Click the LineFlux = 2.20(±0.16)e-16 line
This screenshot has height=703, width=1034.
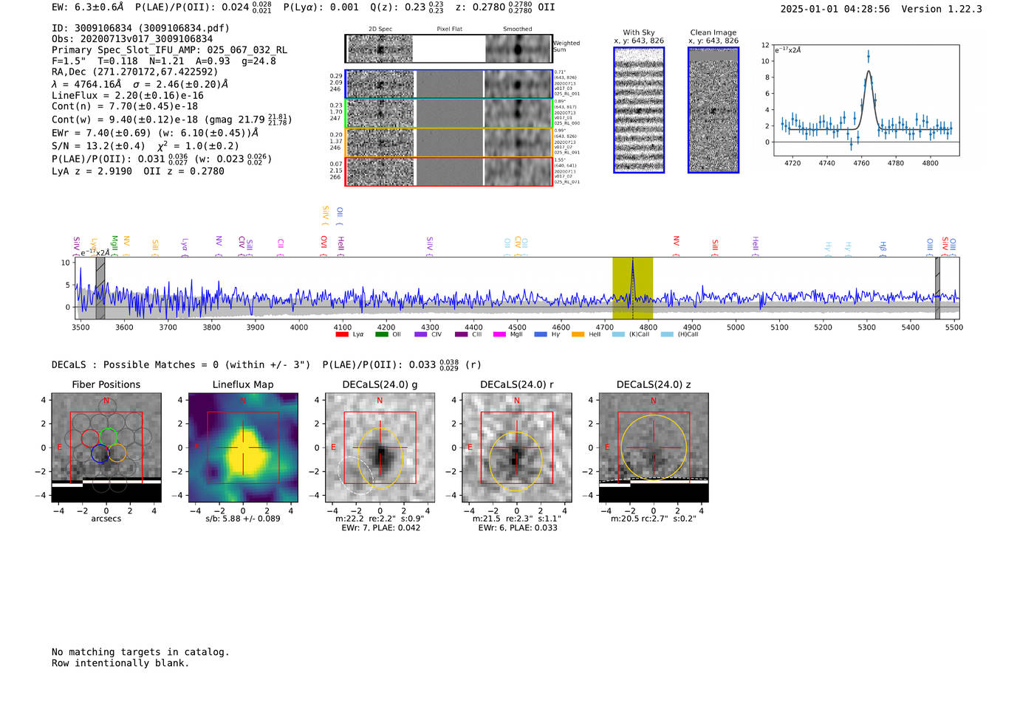[x=128, y=95]
